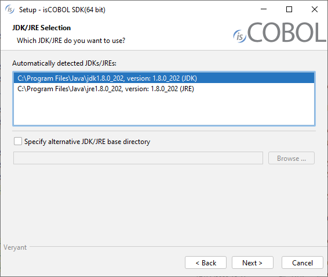Click into the alternative directory path field
328x277 pixels.
(x=138, y=158)
